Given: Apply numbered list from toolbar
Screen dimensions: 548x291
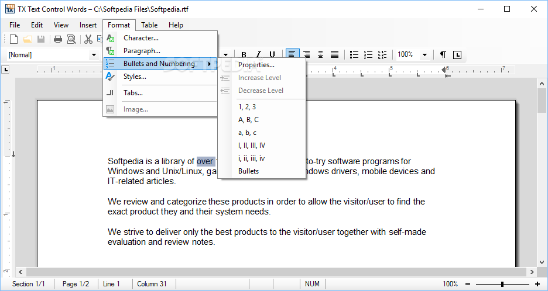Looking at the screenshot, I should [x=368, y=55].
